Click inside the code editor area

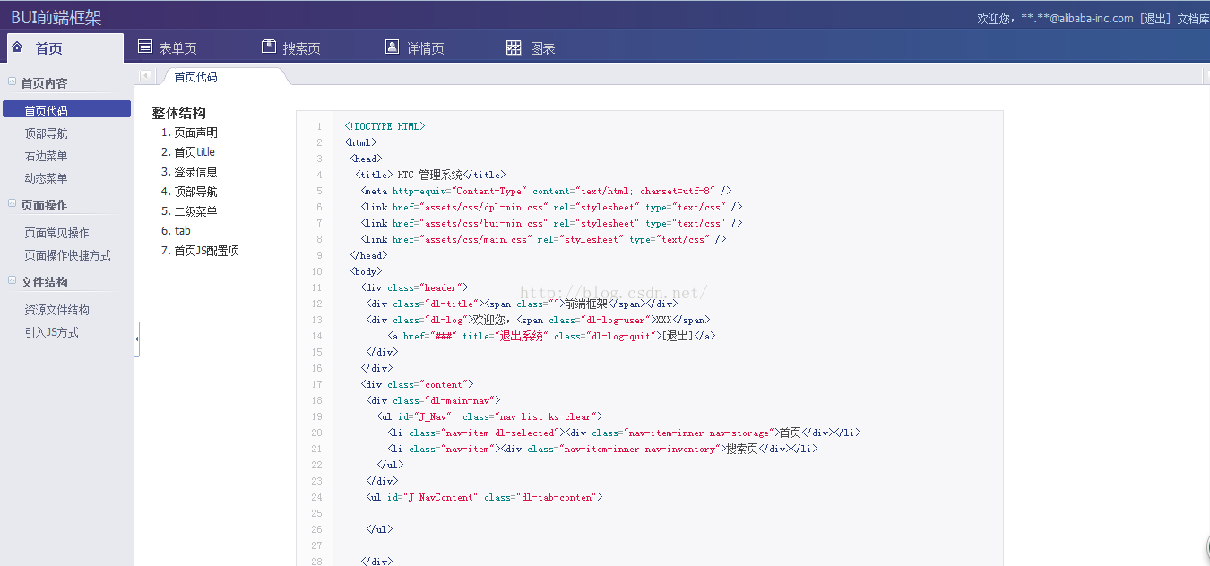(627, 358)
